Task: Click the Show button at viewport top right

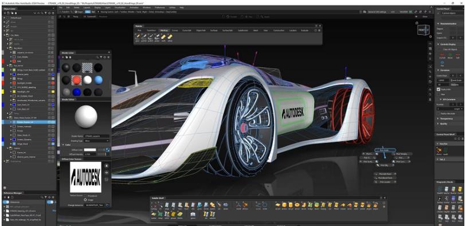Action: click(425, 17)
